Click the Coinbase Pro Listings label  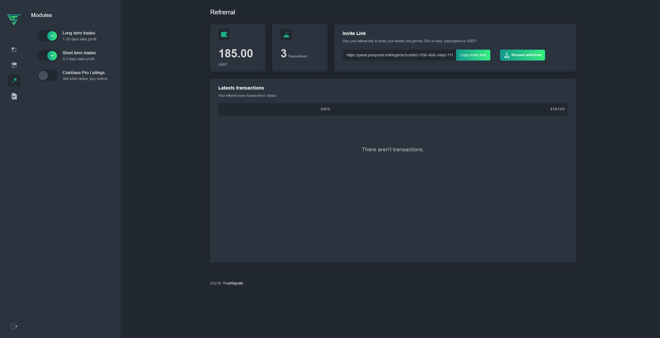pos(84,73)
